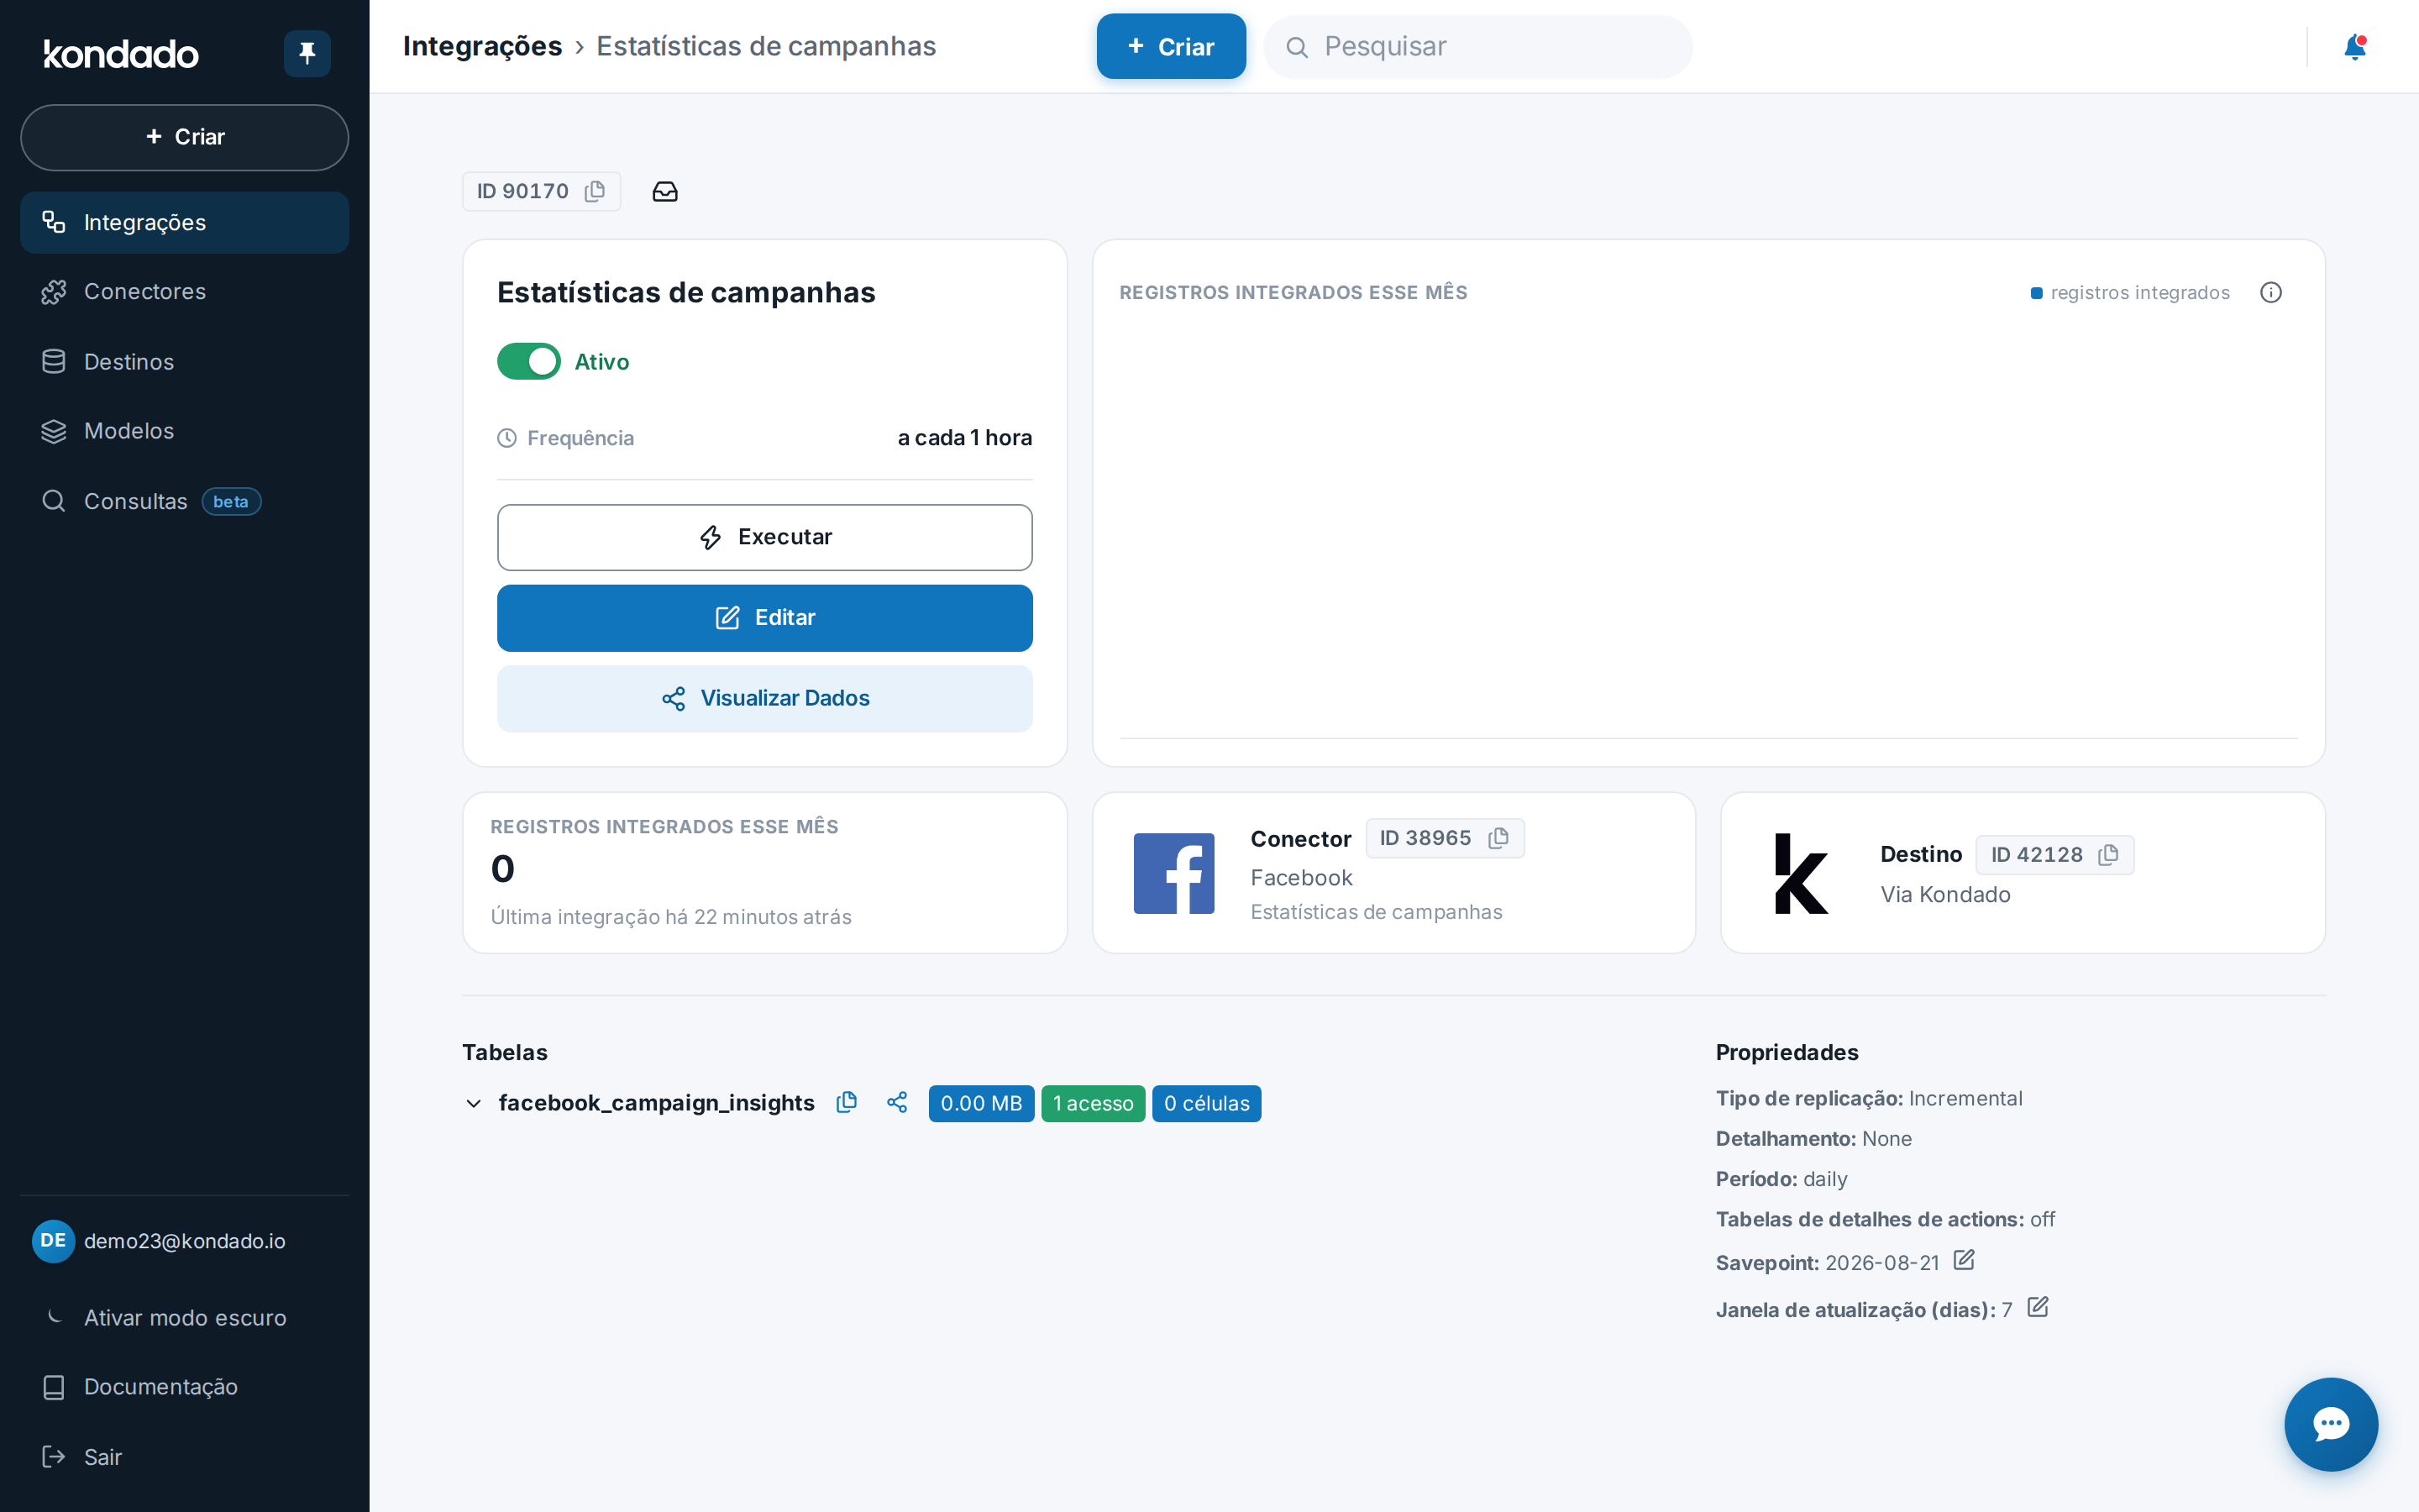Click the Frequência clock icon
The height and width of the screenshot is (1512, 2419).
point(506,438)
